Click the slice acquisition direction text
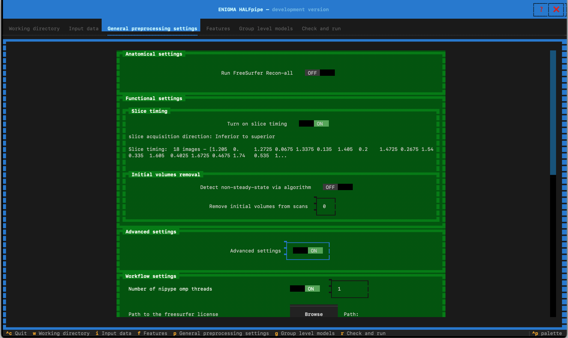This screenshot has height=338, width=568. pos(202,136)
